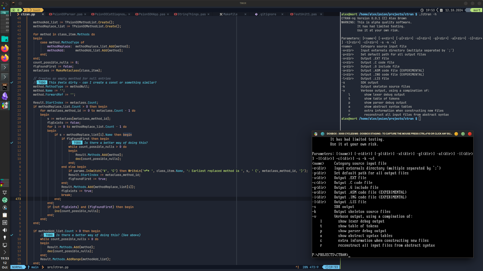
Task: Click the 'main' branch name in status line
Action: click(x=35, y=267)
